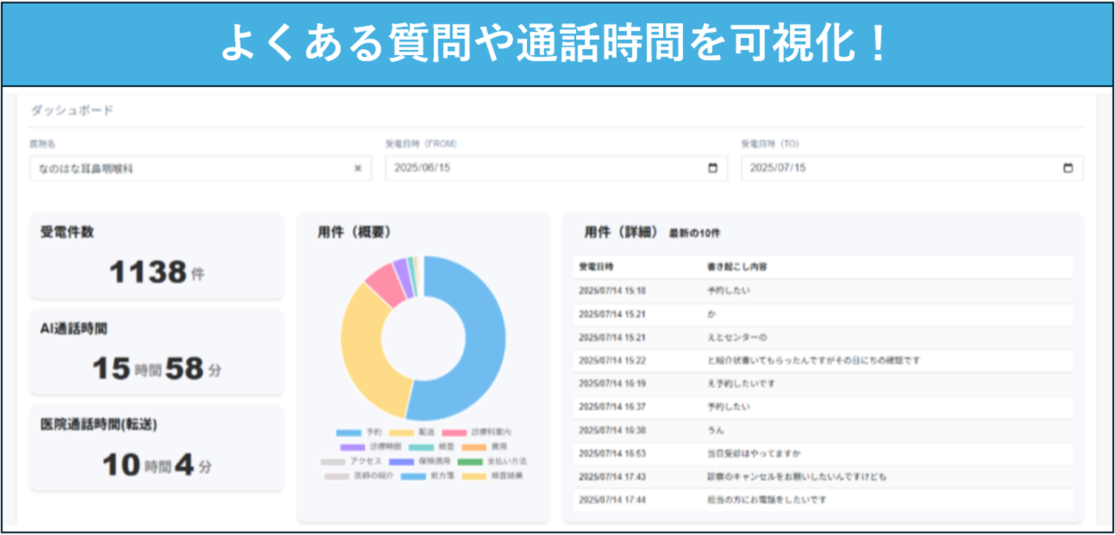
Task: Edit the TO date 2025/07/15 field
Action: [x=911, y=168]
